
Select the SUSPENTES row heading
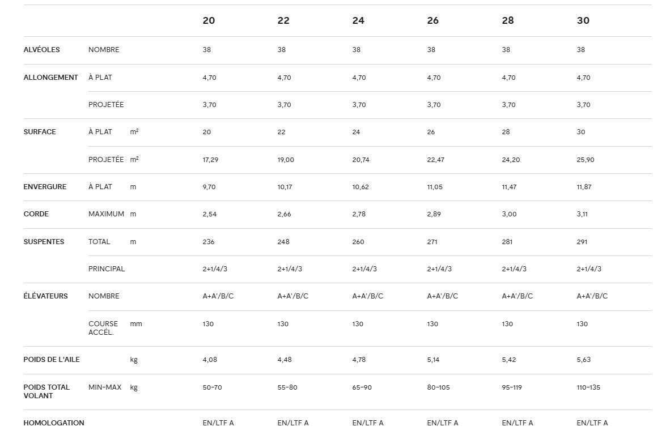pyautogui.click(x=44, y=242)
